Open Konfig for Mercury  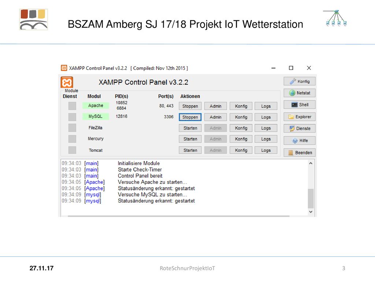click(x=241, y=139)
